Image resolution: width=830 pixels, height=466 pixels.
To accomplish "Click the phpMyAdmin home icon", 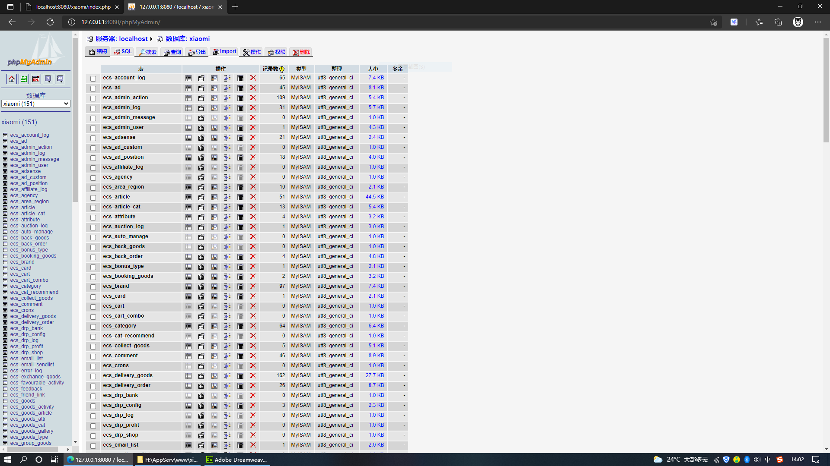I will pyautogui.click(x=12, y=79).
